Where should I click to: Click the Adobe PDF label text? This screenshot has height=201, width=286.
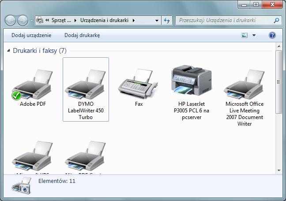point(33,104)
